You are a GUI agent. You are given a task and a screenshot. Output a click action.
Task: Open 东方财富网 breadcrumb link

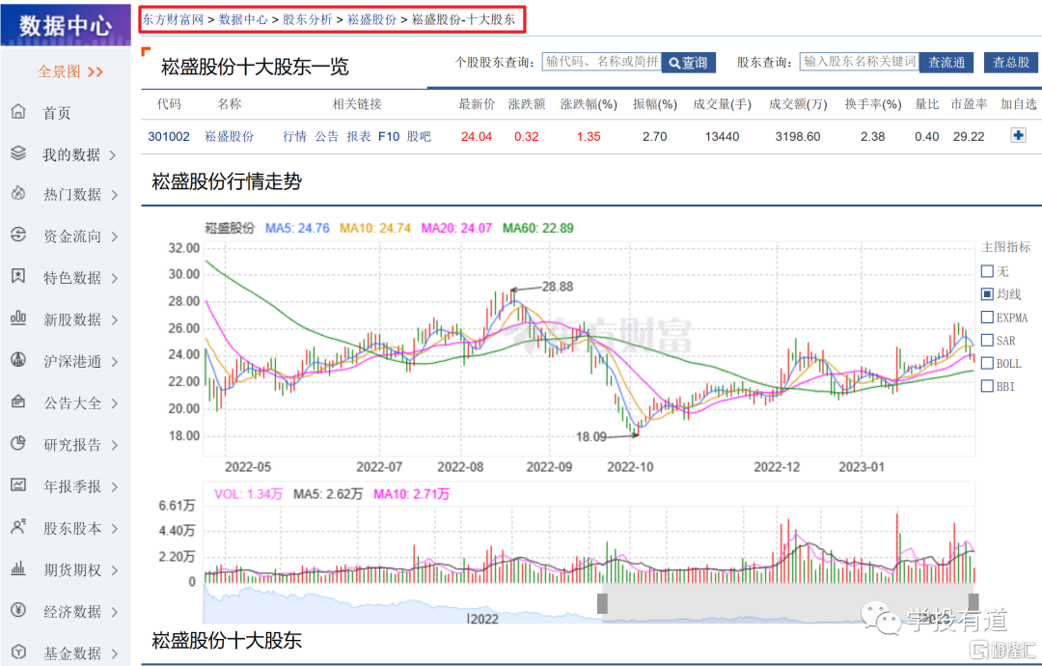click(173, 19)
